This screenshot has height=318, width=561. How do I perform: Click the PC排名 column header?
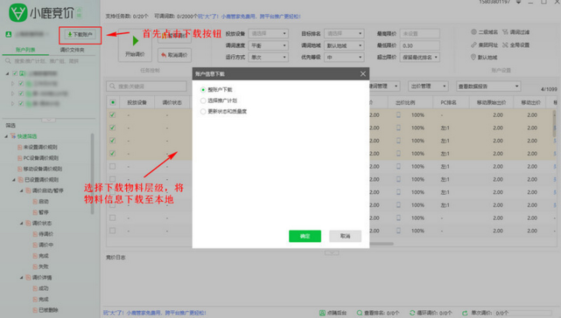click(x=448, y=102)
